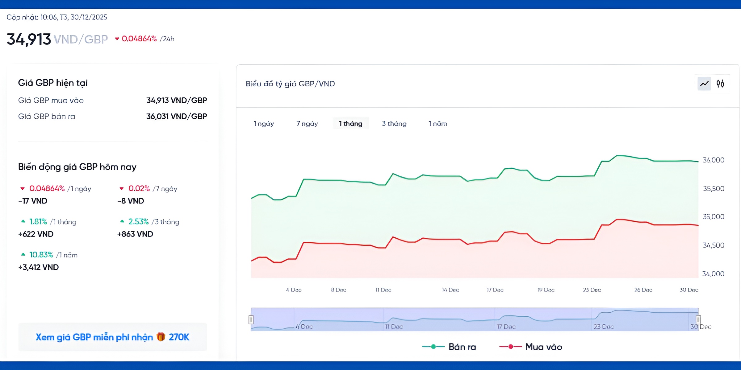Grab right handle of range navigator
This screenshot has height=370, width=741.
pos(698,319)
